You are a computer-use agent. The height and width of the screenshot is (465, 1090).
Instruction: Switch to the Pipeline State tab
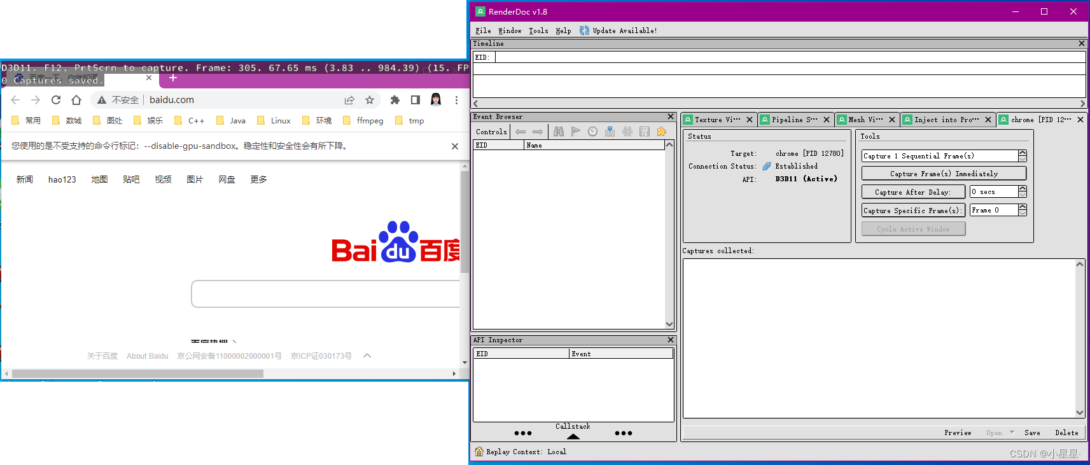coord(795,120)
